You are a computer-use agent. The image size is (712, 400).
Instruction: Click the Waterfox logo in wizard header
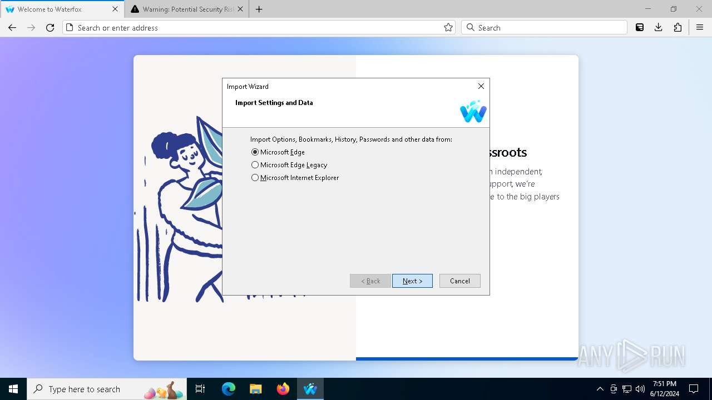point(473,111)
